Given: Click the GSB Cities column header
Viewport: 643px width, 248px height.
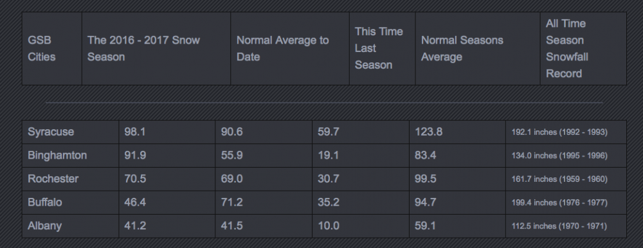Looking at the screenshot, I should click(x=51, y=49).
